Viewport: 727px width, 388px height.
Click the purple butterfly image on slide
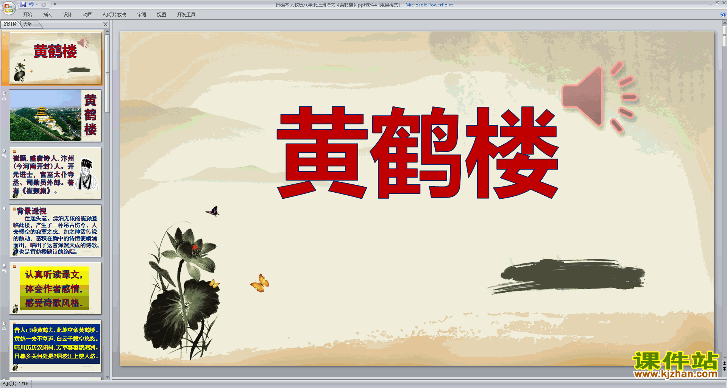212,211
